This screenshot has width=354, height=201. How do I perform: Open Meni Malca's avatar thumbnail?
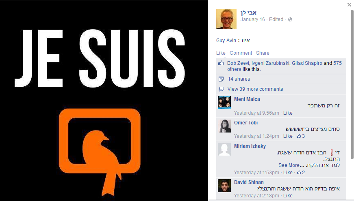coord(224,103)
